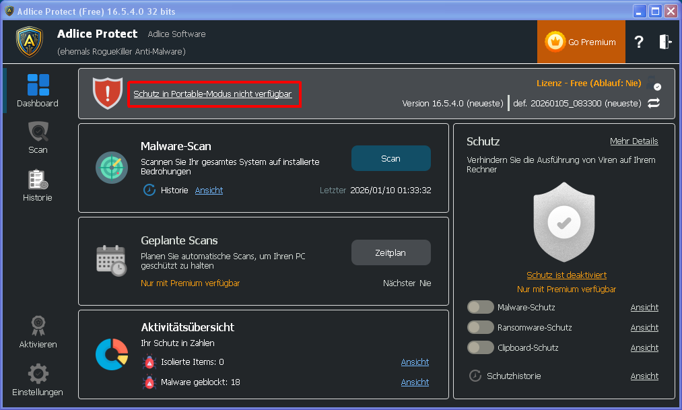The height and width of the screenshot is (410, 682).
Task: Click the 'Nächster Nie' schedule text
Action: click(x=407, y=283)
